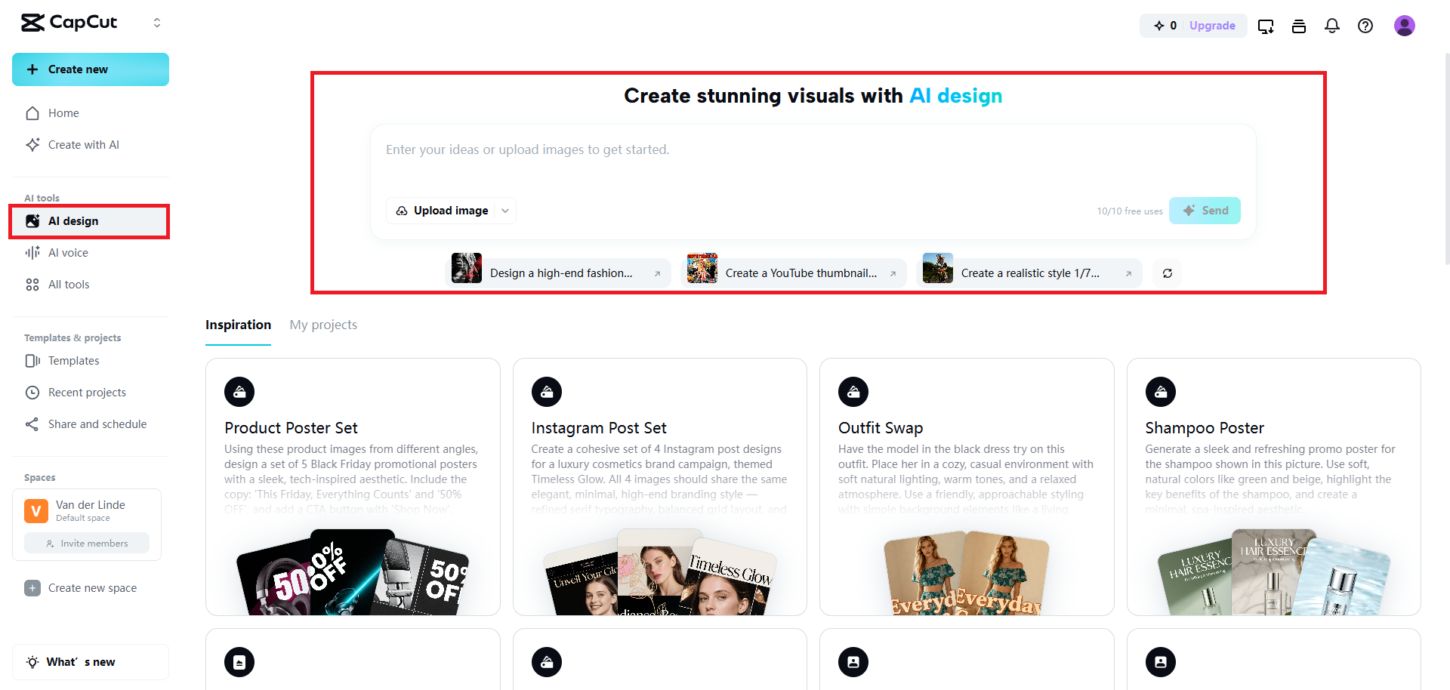Viewport: 1450px width, 690px height.
Task: Open the storage stack icon in header
Action: click(1299, 26)
